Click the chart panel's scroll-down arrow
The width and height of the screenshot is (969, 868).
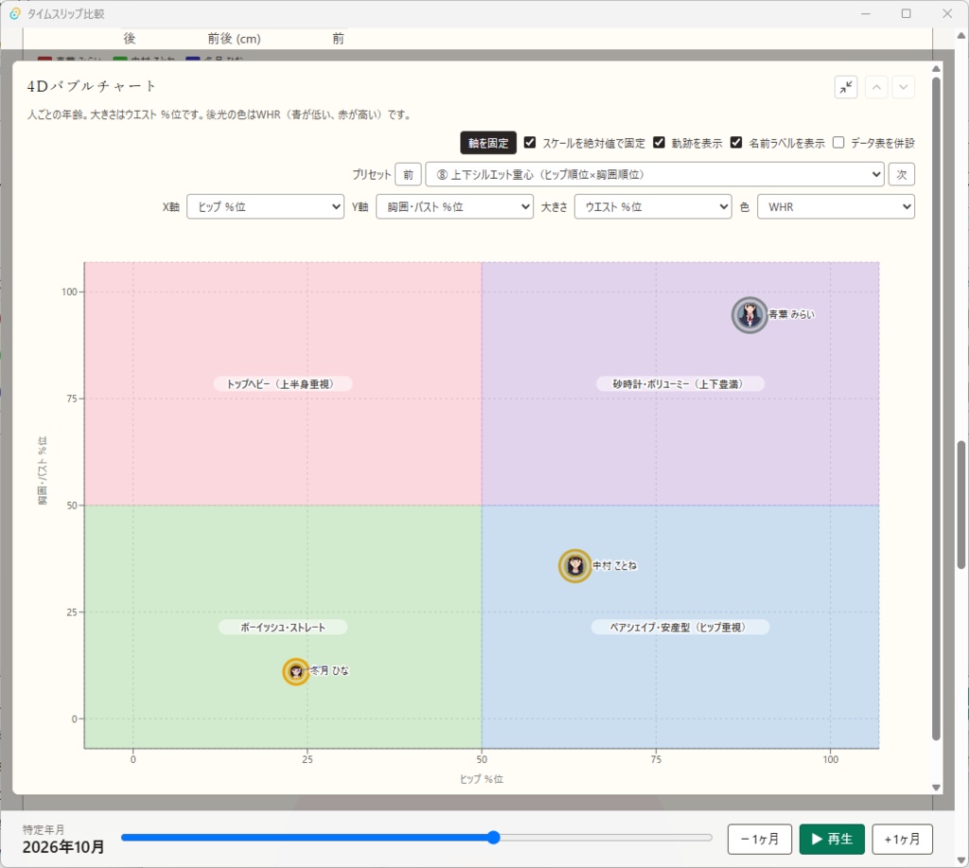click(936, 788)
